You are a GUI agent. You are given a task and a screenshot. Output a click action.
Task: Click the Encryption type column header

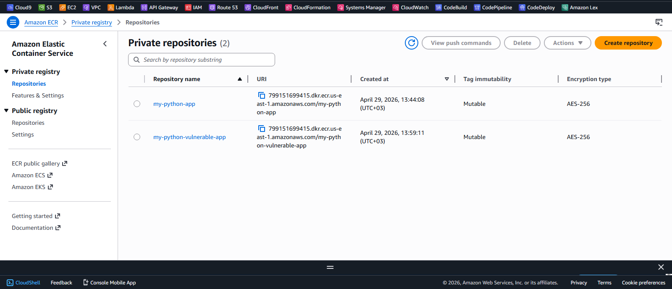click(589, 79)
